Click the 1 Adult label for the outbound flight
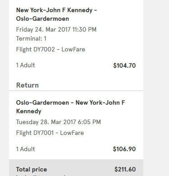The width and height of the screenshot is (169, 176). click(x=26, y=65)
